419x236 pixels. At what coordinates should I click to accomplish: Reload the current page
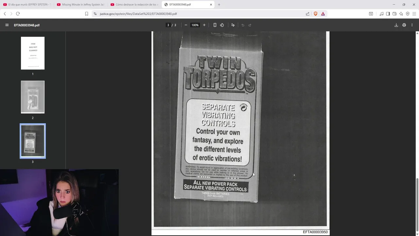[x=18, y=14]
